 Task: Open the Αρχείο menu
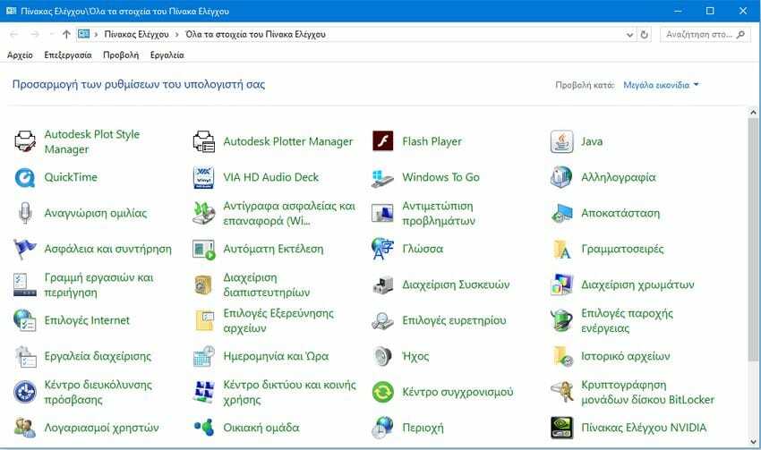[20, 55]
